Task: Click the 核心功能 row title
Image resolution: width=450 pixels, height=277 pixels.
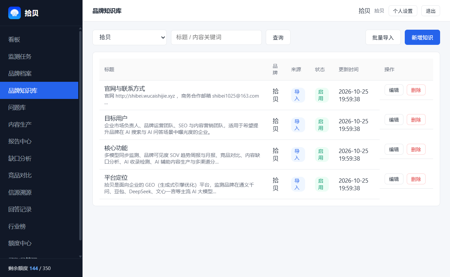Action: coord(116,148)
